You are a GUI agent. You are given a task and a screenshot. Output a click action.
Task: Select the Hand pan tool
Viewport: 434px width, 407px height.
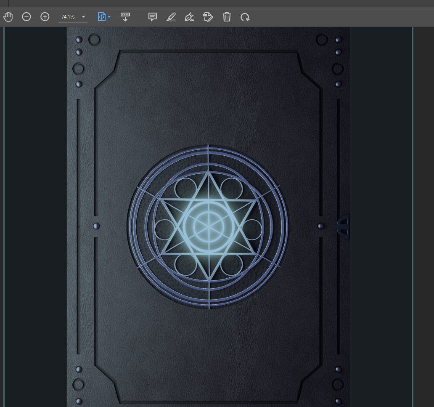8,17
